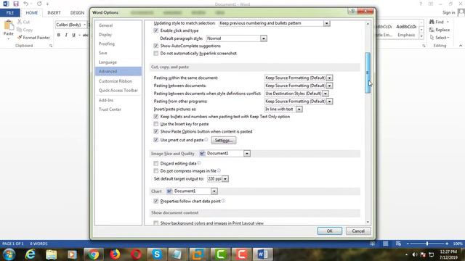The height and width of the screenshot is (261, 465).
Task: Click the Select cursor icon in Editing
Action: (x=432, y=38)
